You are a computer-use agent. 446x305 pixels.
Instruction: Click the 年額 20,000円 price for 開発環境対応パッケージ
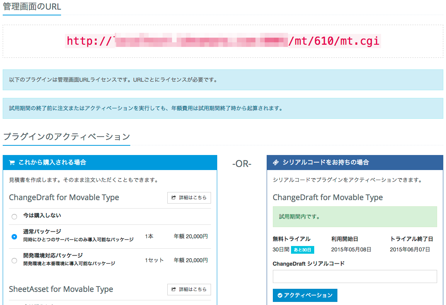191,260
